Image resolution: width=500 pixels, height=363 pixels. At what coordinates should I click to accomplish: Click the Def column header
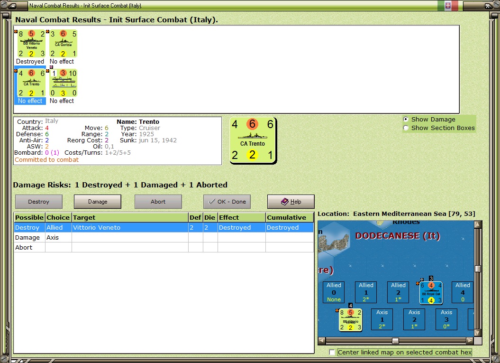click(195, 217)
